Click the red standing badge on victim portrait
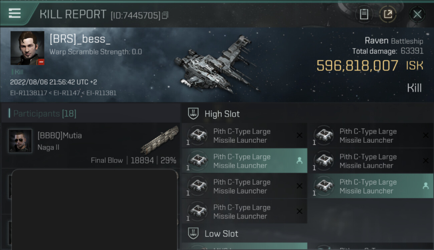This screenshot has height=250, width=434. 41,62
